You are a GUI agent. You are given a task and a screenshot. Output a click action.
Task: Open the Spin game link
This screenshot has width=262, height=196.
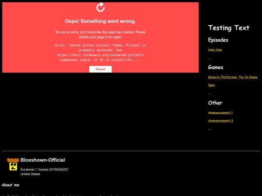212,85
